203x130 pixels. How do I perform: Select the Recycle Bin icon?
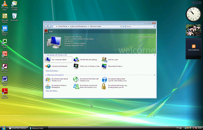14,17
